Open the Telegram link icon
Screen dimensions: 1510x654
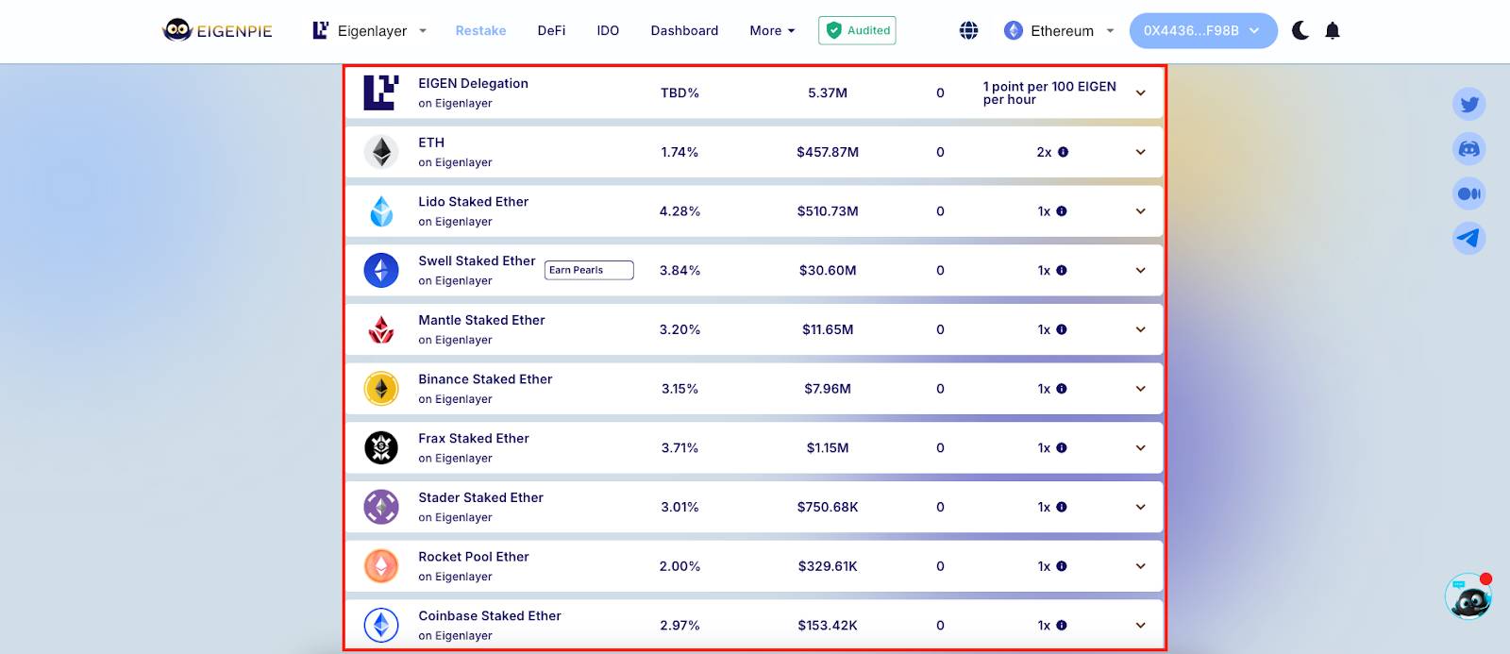click(x=1469, y=238)
